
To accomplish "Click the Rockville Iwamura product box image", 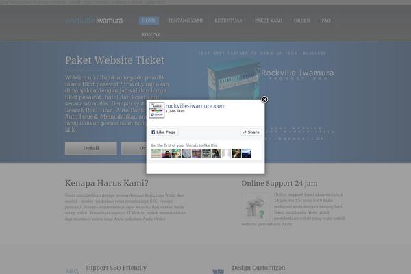I will point(234,79).
